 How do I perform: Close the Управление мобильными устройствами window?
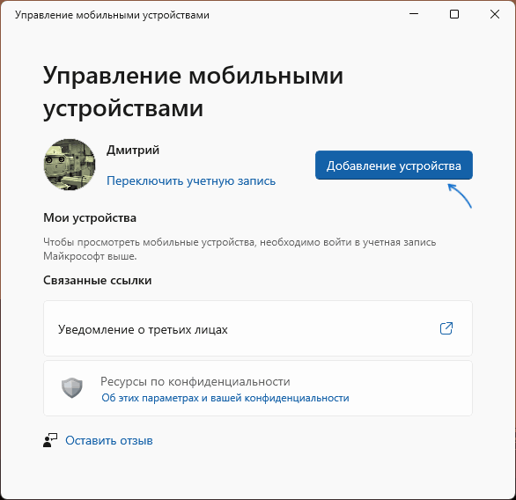495,14
